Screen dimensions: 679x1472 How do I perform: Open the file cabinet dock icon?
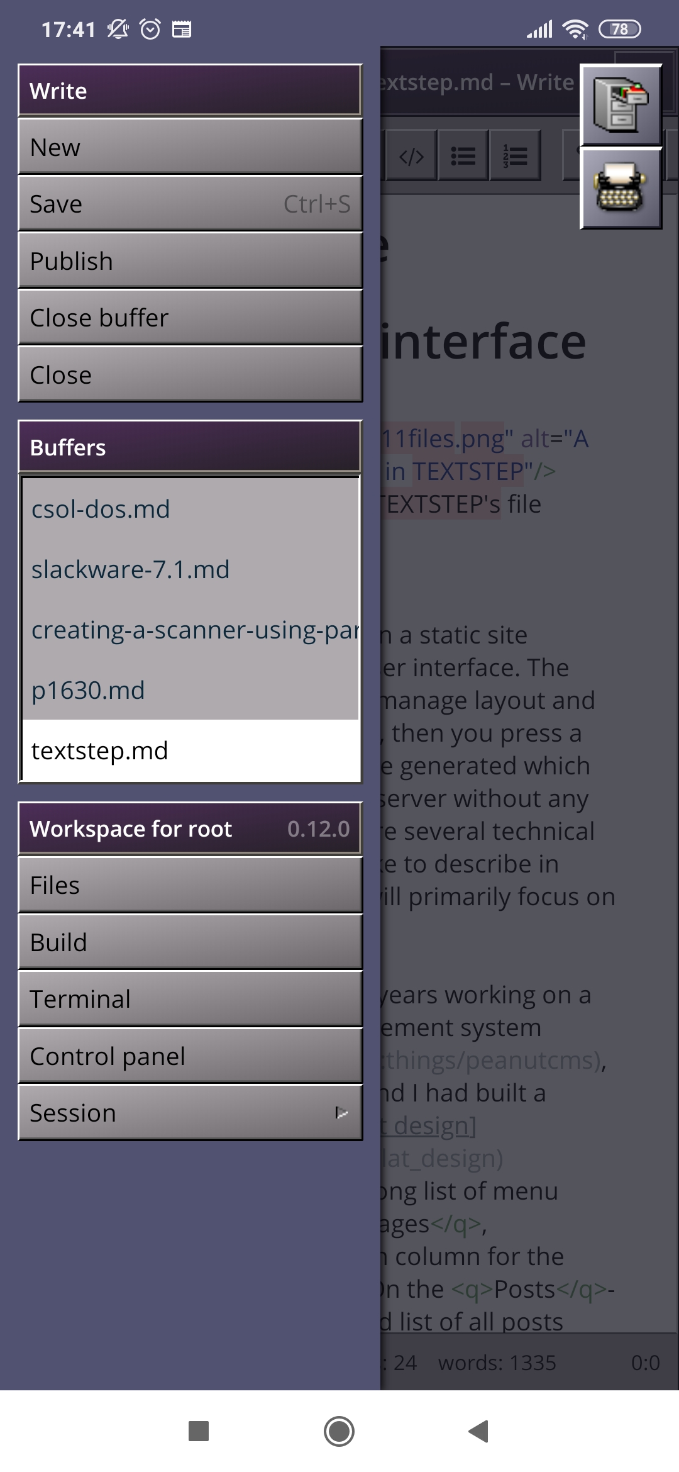tap(620, 105)
